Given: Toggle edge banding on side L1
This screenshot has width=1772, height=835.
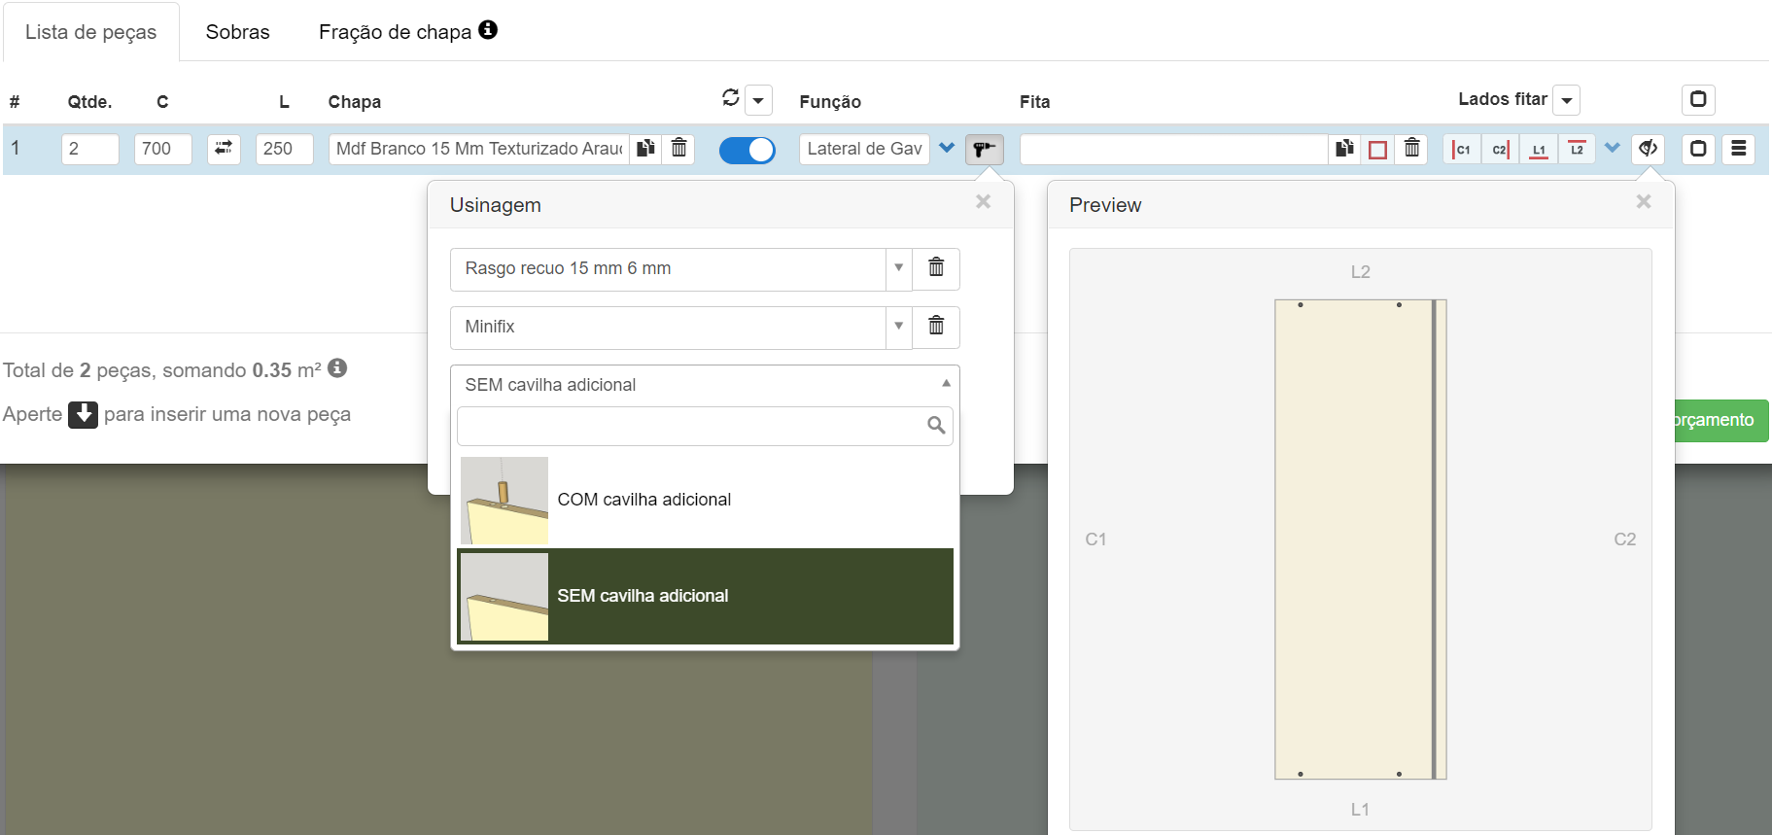Looking at the screenshot, I should [1539, 149].
